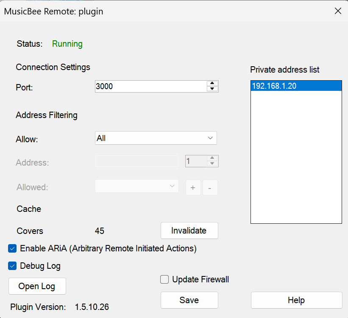Close the MusicBee Remote plugin window
This screenshot has width=348, height=318.
tap(338, 11)
